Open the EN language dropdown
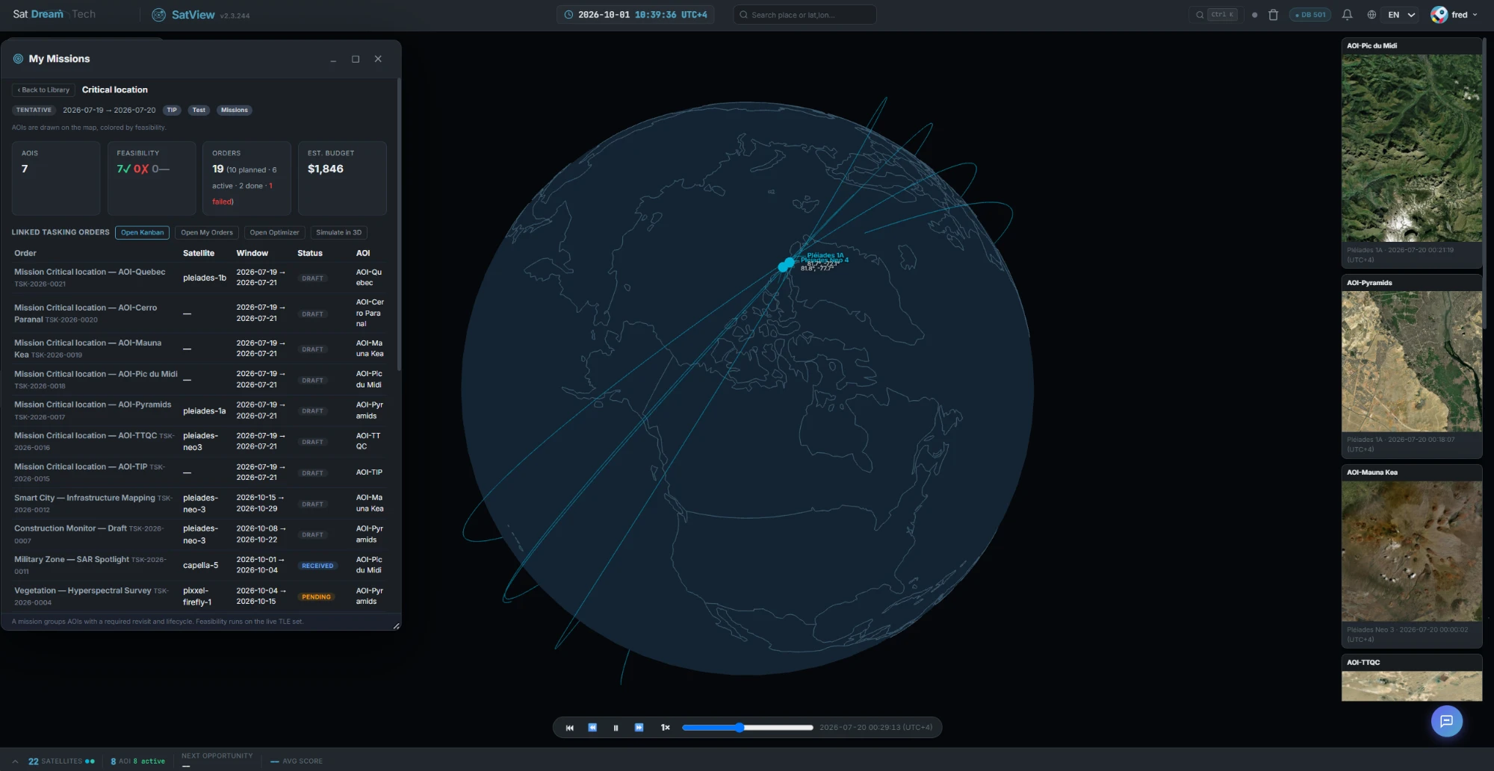This screenshot has width=1494, height=771. tap(1401, 15)
